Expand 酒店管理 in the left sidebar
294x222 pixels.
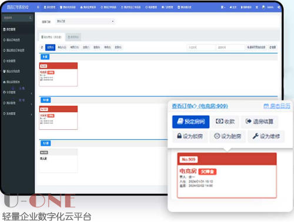click(x=17, y=103)
